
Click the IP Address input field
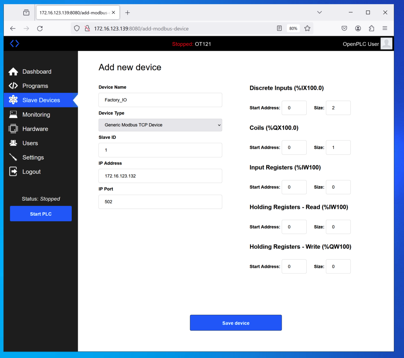(x=160, y=176)
